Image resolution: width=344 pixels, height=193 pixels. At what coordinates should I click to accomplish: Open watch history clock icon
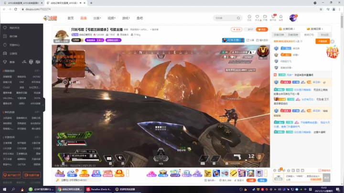pos(249,18)
